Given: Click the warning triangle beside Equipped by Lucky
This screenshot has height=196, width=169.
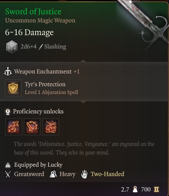Looking at the screenshot, I should click(x=8, y=165).
